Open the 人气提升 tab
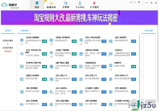This screenshot has height=111, width=159. (x=94, y=5)
